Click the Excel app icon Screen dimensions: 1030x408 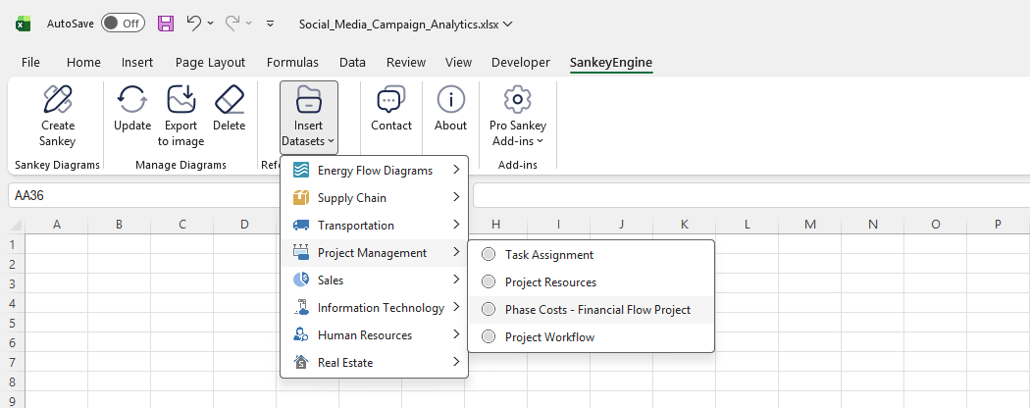(24, 24)
